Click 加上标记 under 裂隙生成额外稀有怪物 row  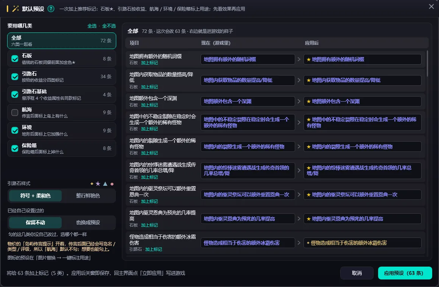pyautogui.click(x=149, y=153)
